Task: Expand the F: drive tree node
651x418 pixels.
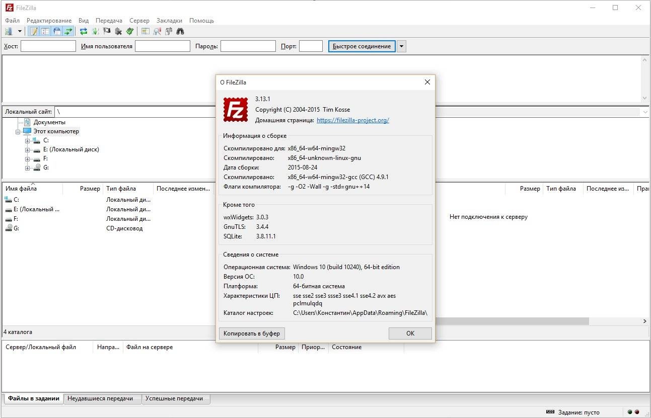Action: point(28,159)
